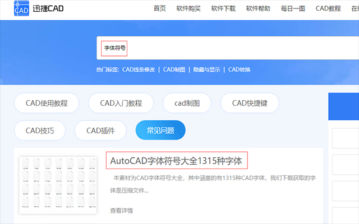This screenshot has height=224, width=359.
Task: Open article AutoCAD字体符号大全1315种字体
Action: (176, 161)
